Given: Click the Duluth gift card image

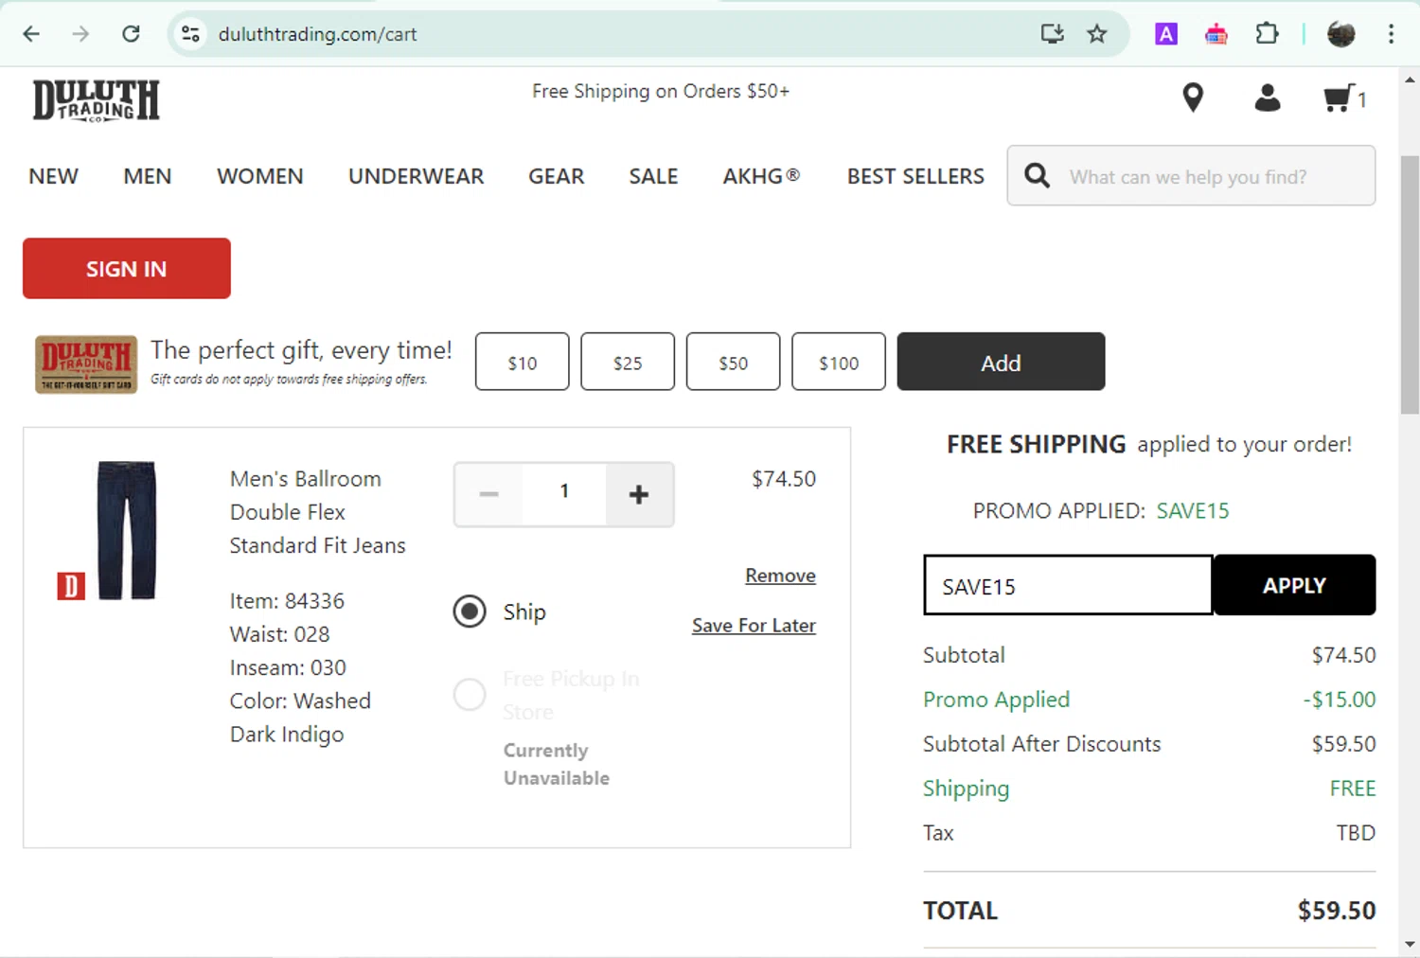Looking at the screenshot, I should (x=86, y=364).
